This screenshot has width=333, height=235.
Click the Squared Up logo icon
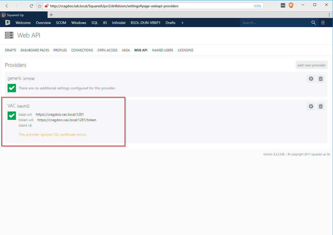[8, 23]
